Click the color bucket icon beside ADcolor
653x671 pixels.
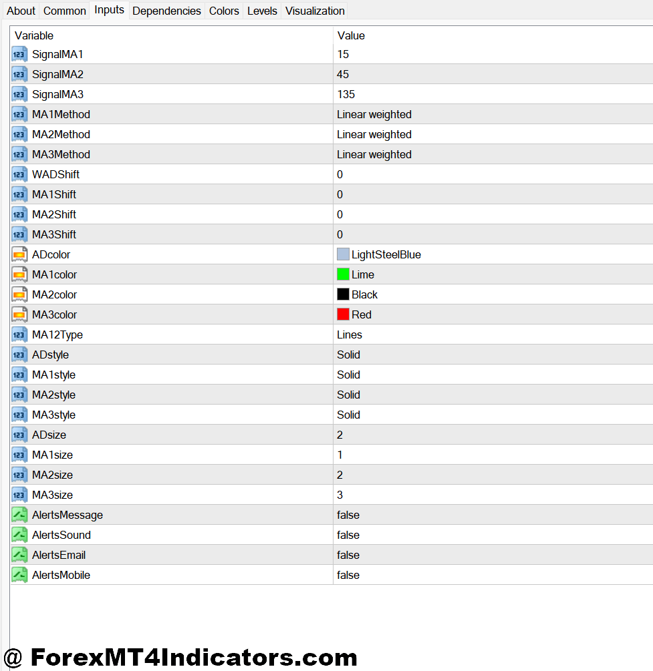(19, 254)
